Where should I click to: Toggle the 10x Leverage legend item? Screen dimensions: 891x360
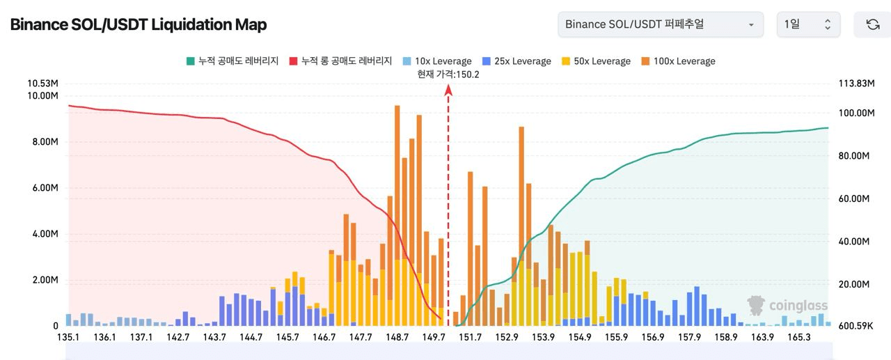tap(436, 61)
